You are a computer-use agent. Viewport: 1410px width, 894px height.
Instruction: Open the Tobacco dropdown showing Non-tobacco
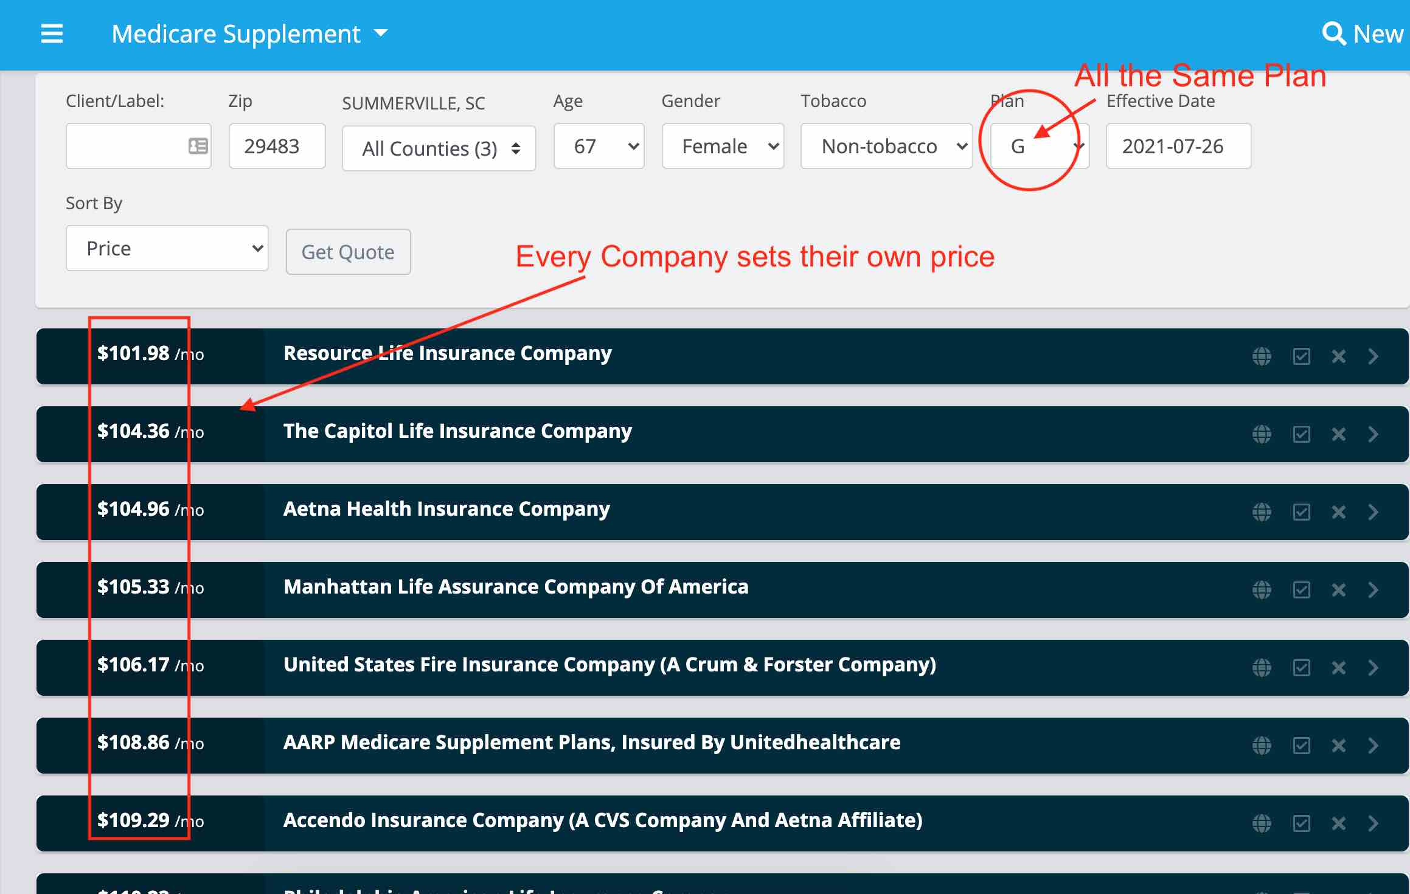886,146
